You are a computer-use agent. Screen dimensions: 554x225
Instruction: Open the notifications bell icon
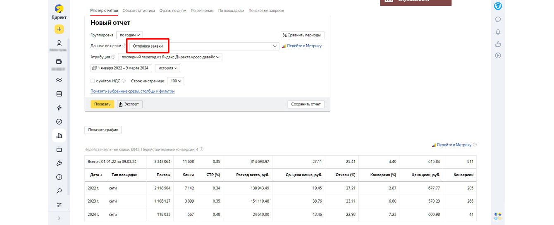498,32
